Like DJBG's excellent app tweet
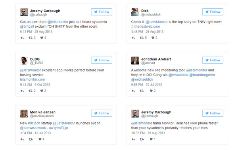 42,91
